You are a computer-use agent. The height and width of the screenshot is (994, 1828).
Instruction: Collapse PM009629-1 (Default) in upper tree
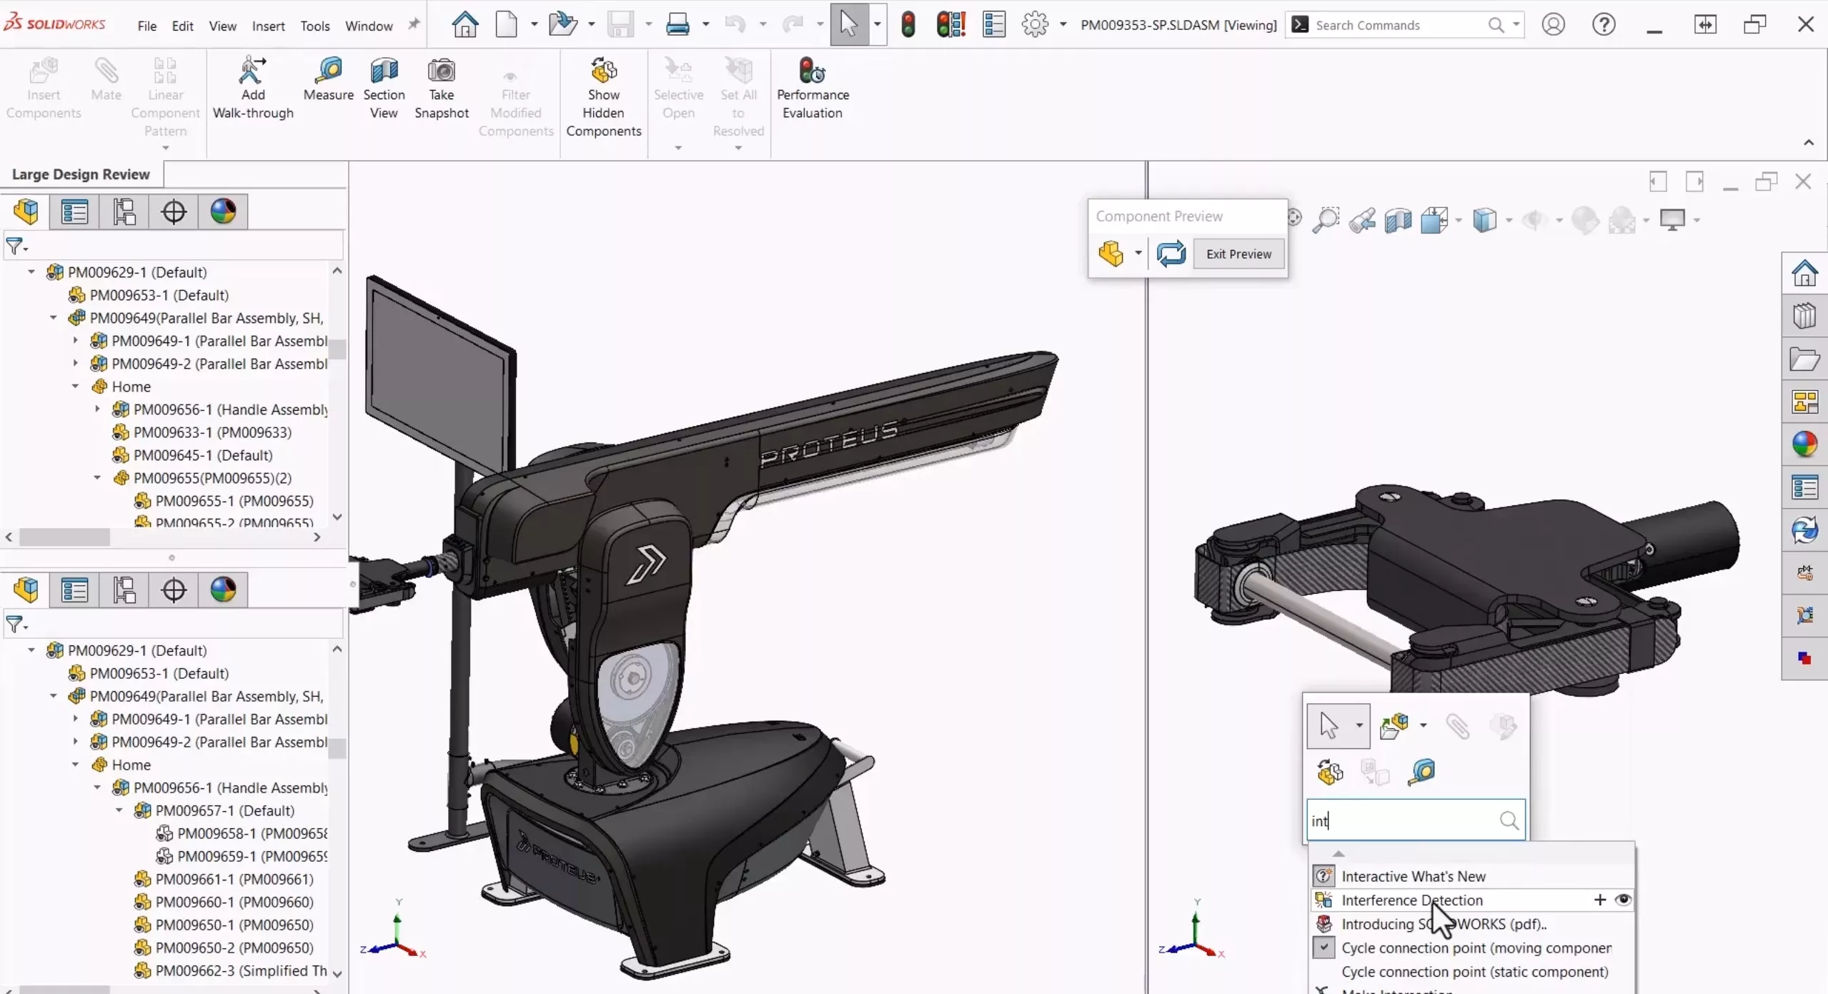pyautogui.click(x=31, y=272)
